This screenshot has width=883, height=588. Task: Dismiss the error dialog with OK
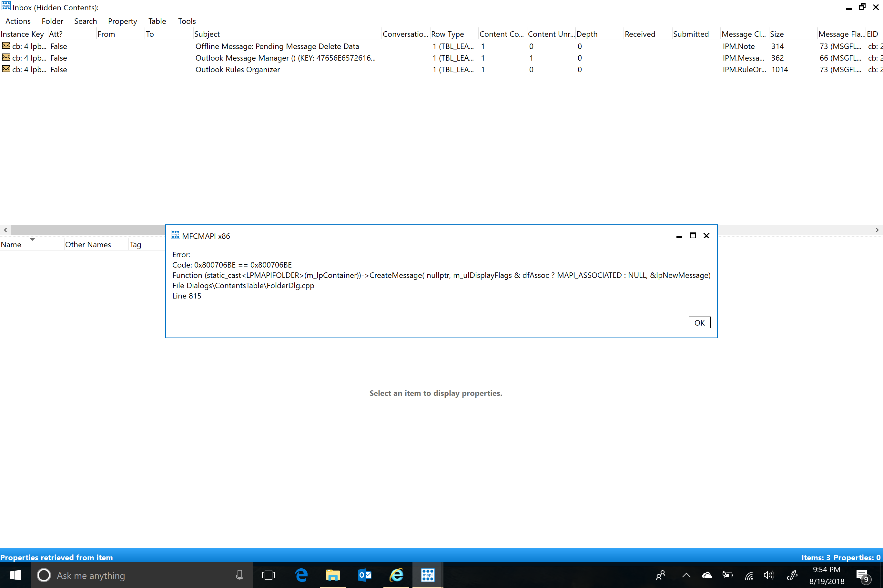[699, 322]
